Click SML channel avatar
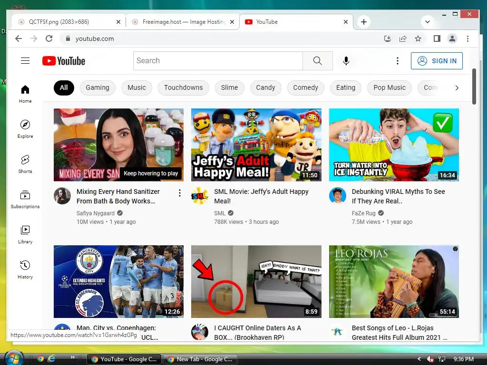 click(200, 195)
